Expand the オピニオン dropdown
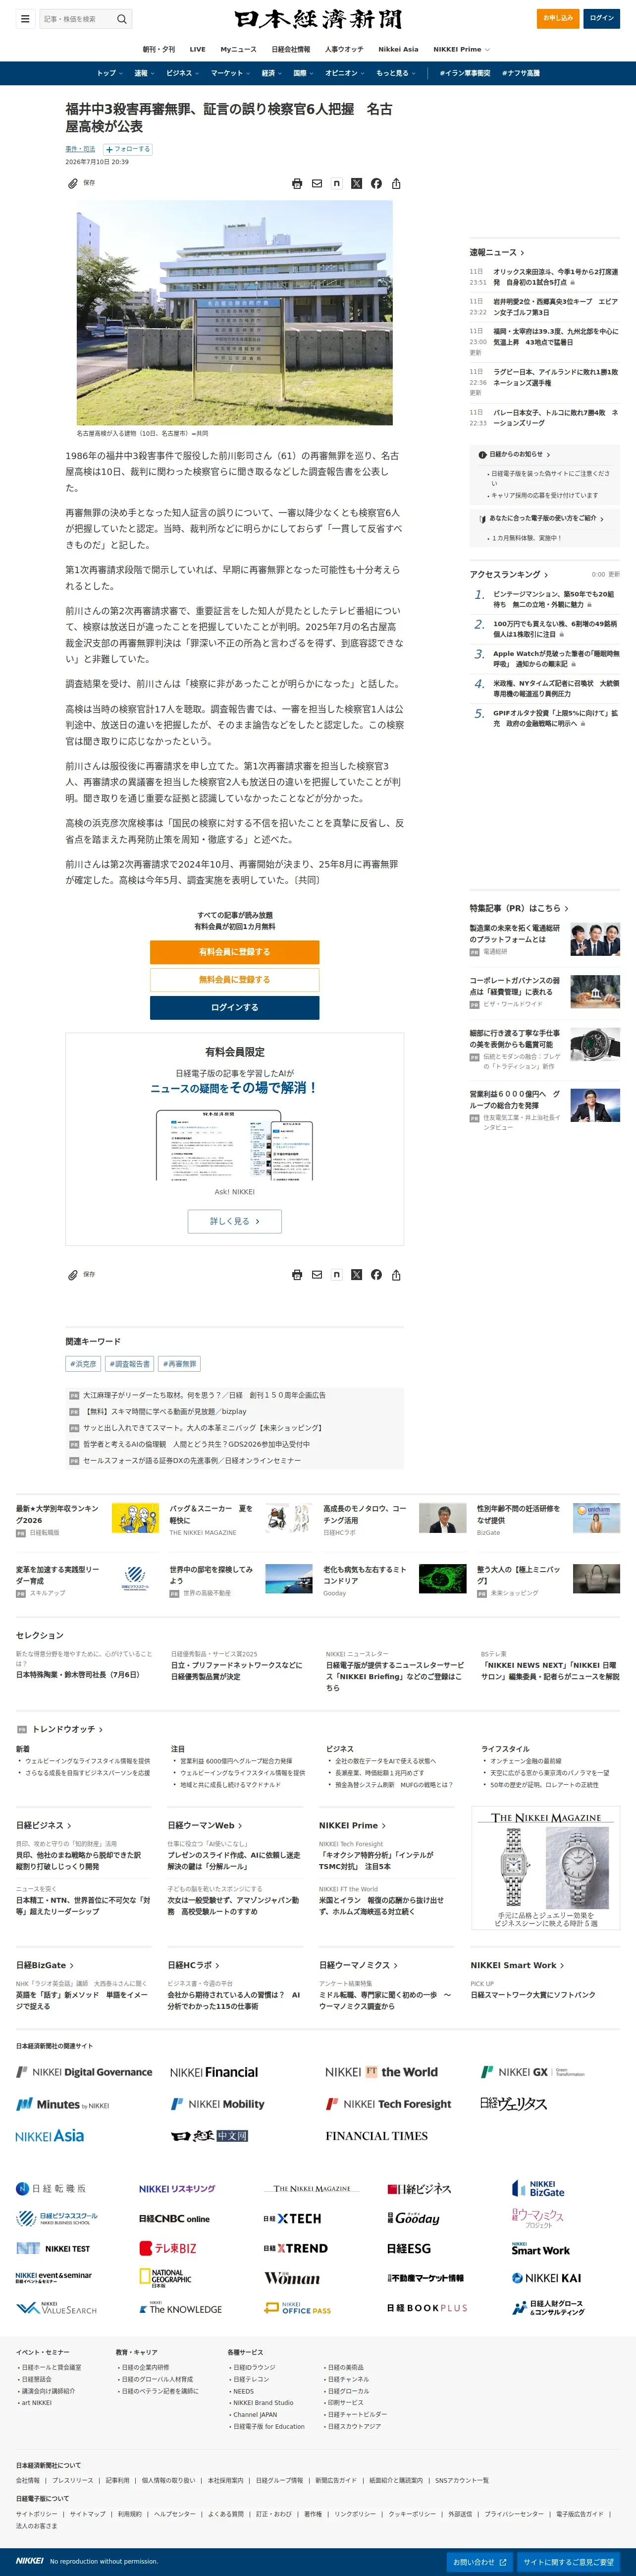 point(344,73)
